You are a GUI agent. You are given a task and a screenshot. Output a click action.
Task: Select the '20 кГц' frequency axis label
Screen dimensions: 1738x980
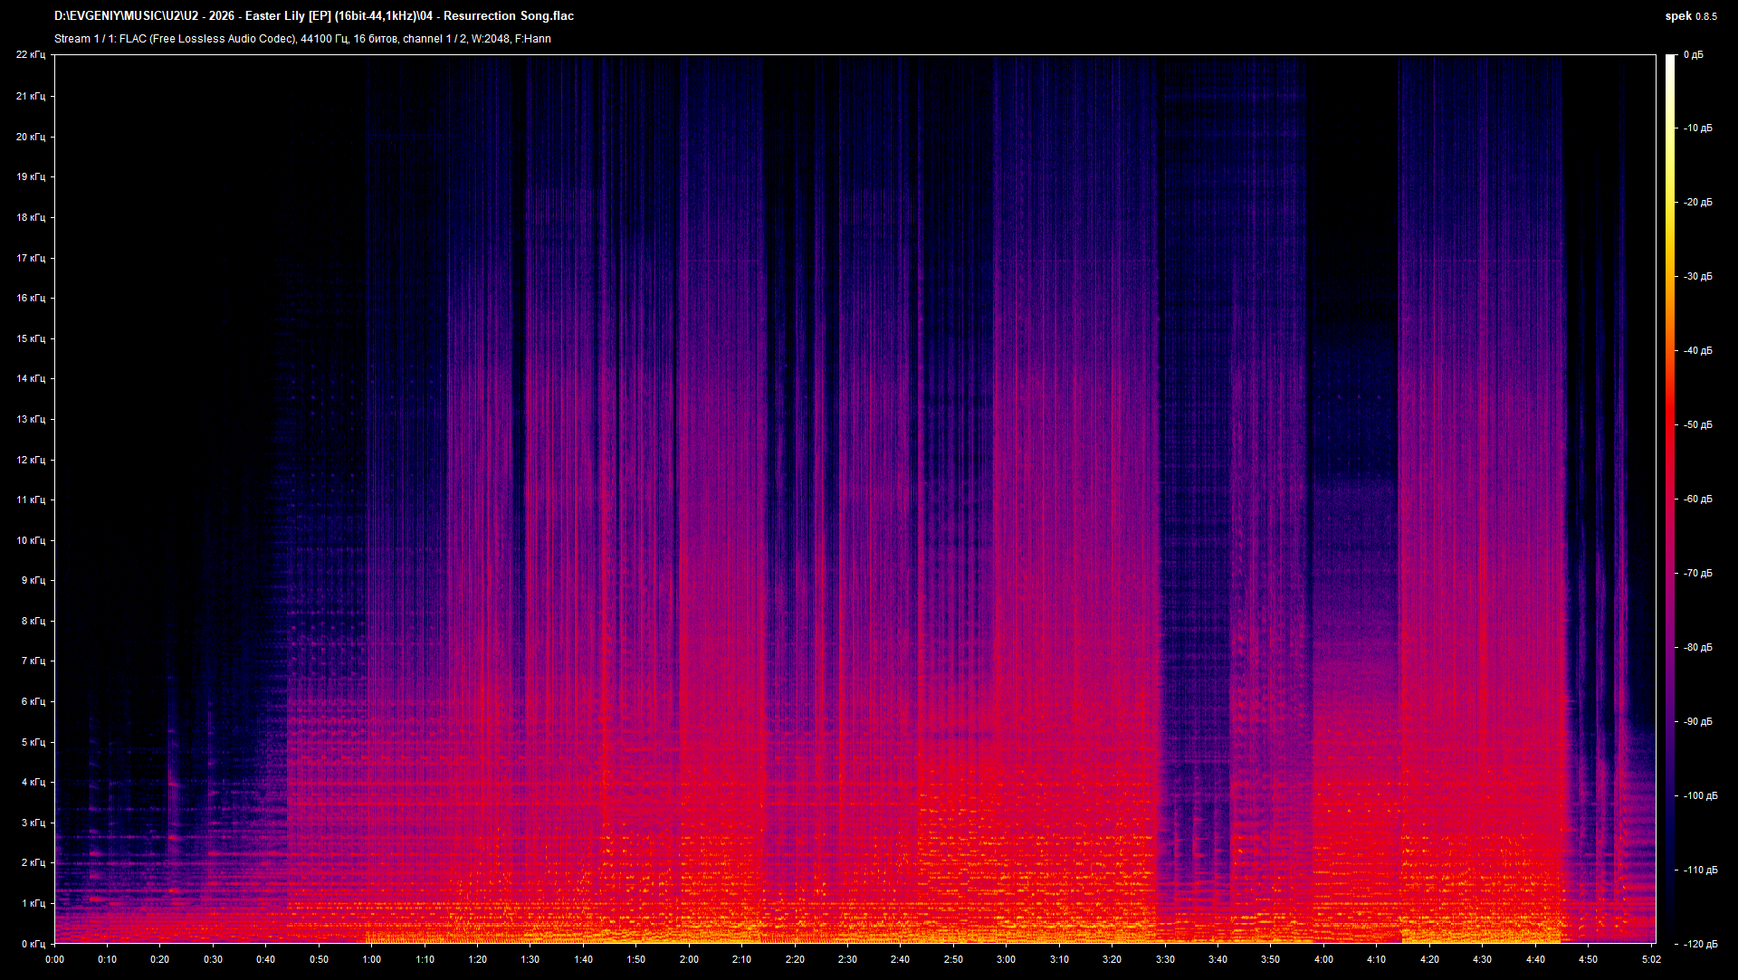tap(31, 137)
